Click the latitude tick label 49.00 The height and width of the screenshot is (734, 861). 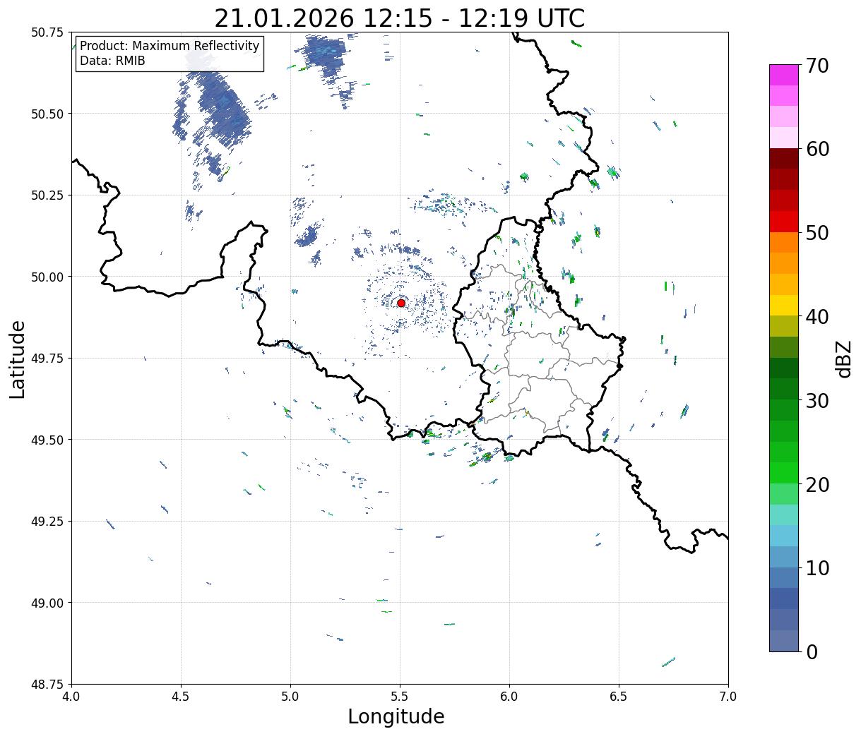(47, 603)
